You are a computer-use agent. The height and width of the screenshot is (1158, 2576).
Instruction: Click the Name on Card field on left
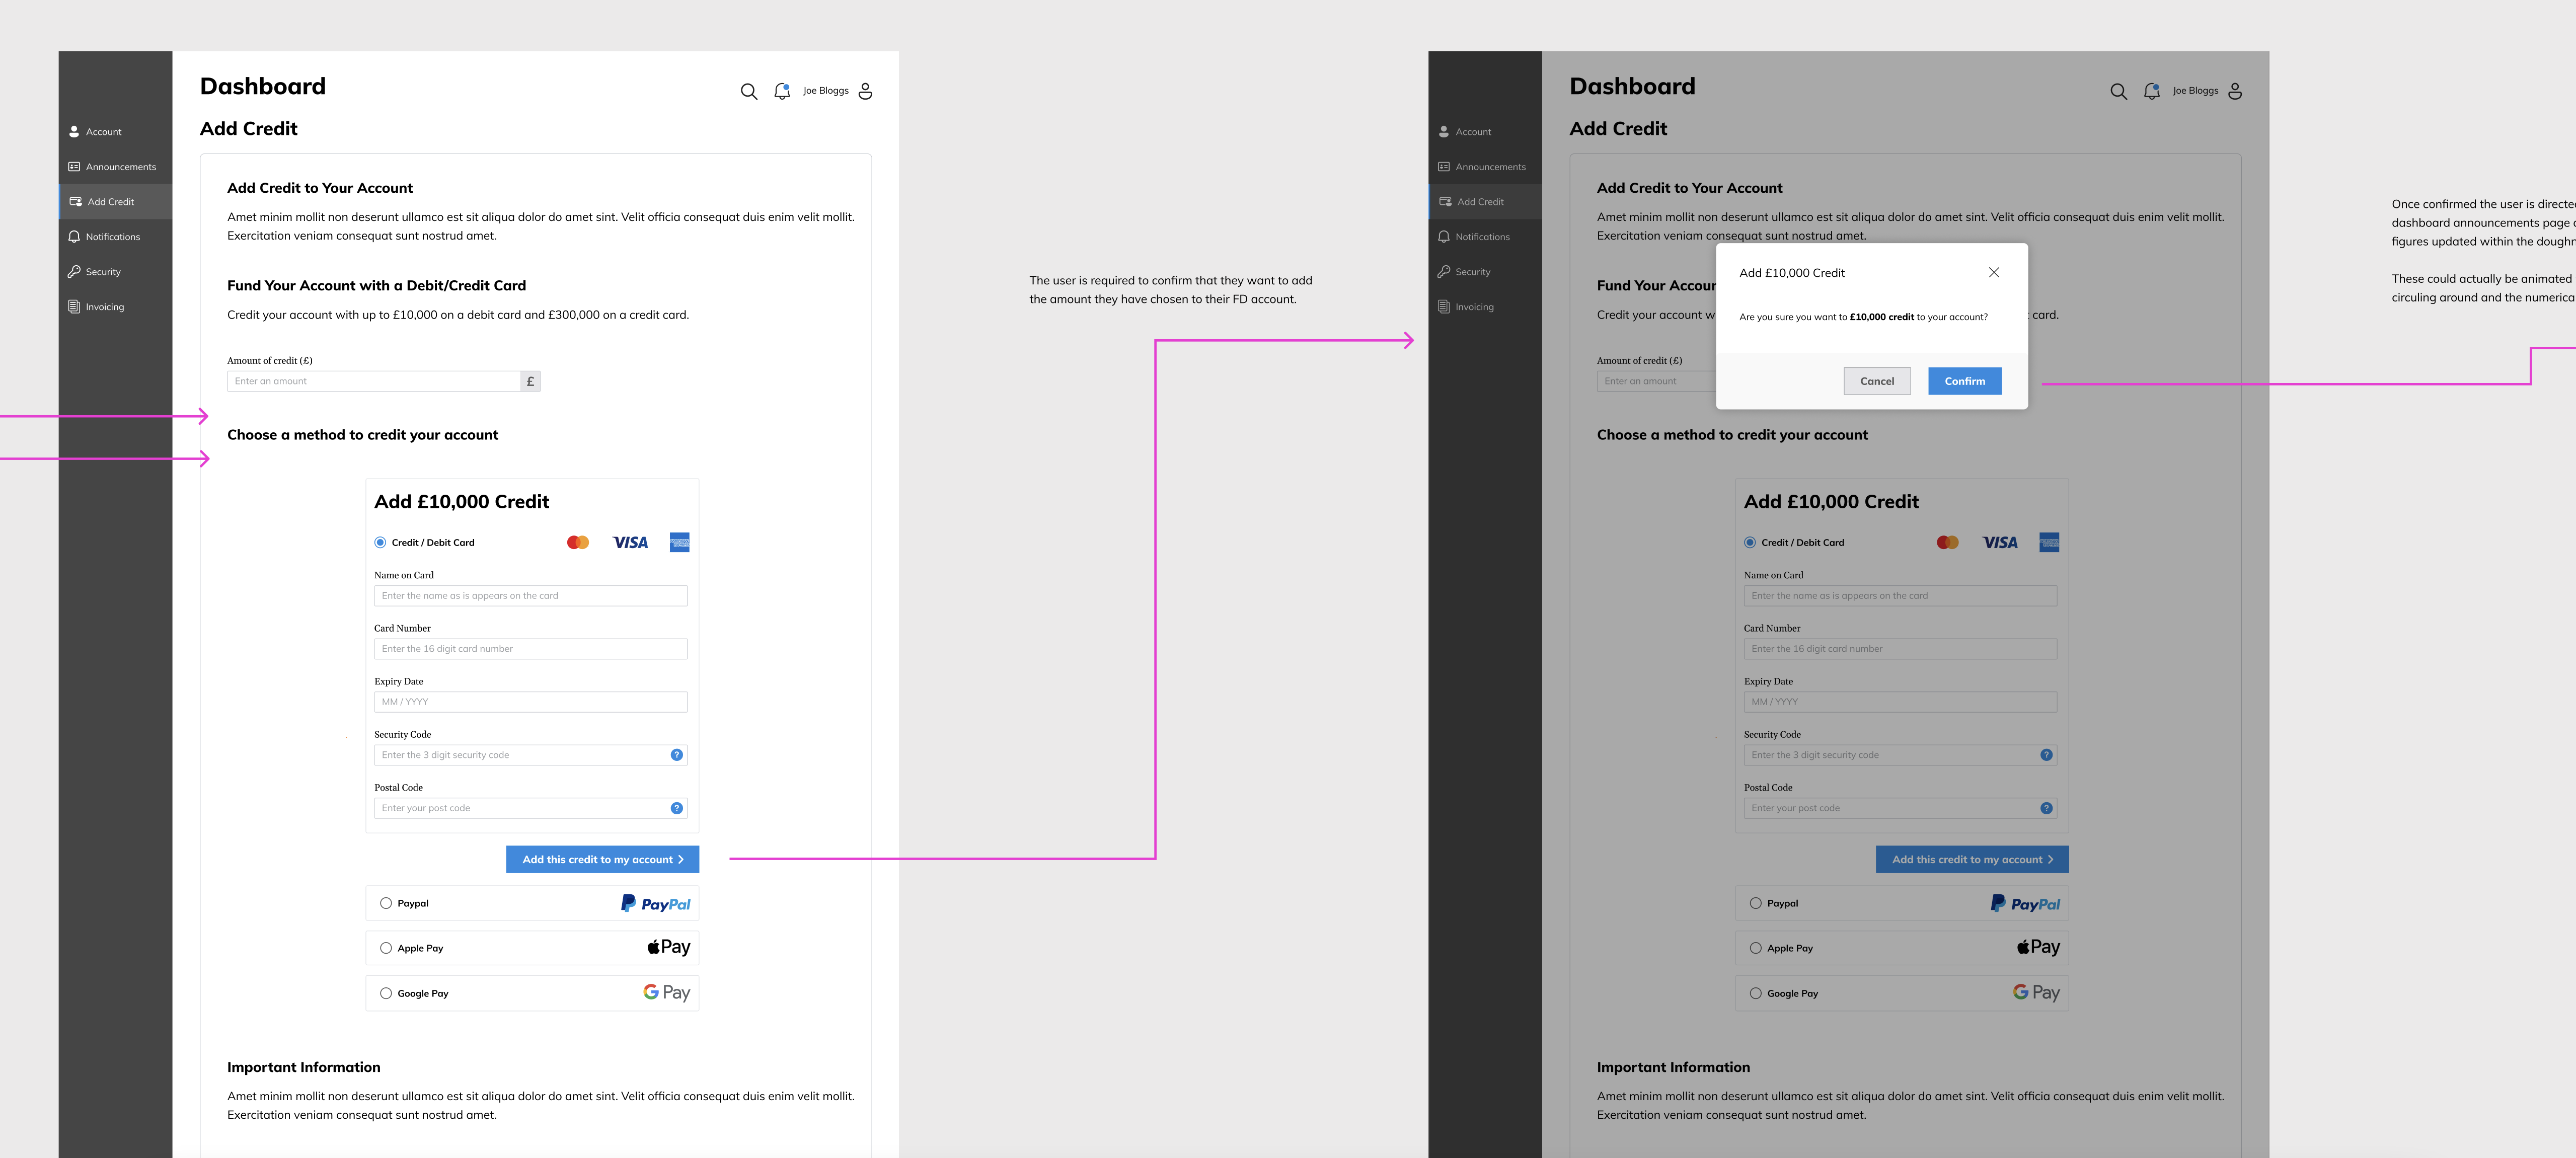(x=530, y=596)
